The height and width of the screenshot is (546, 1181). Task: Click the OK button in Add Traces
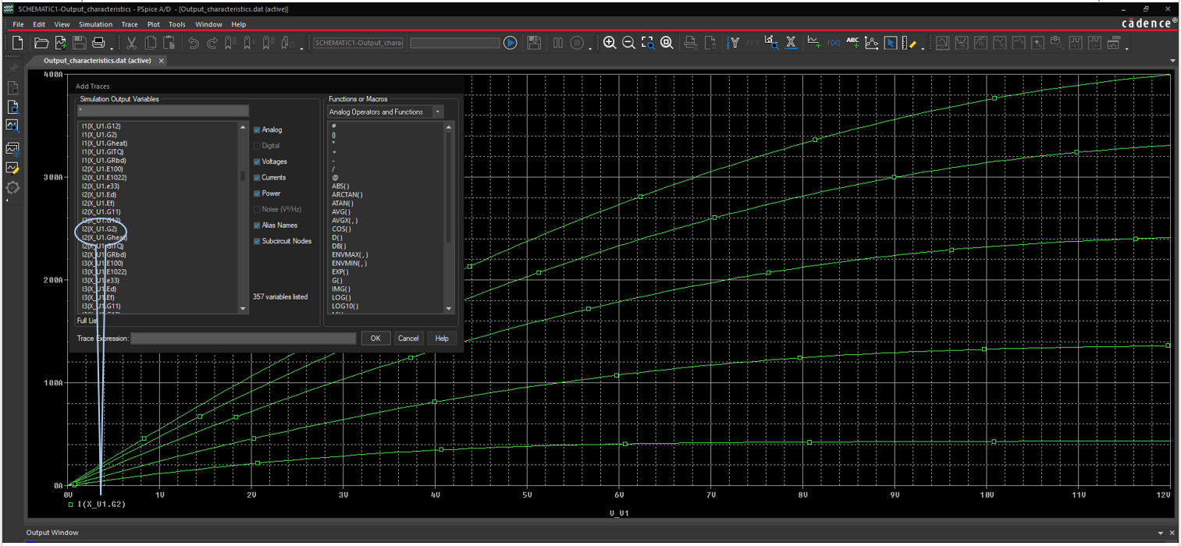375,339
